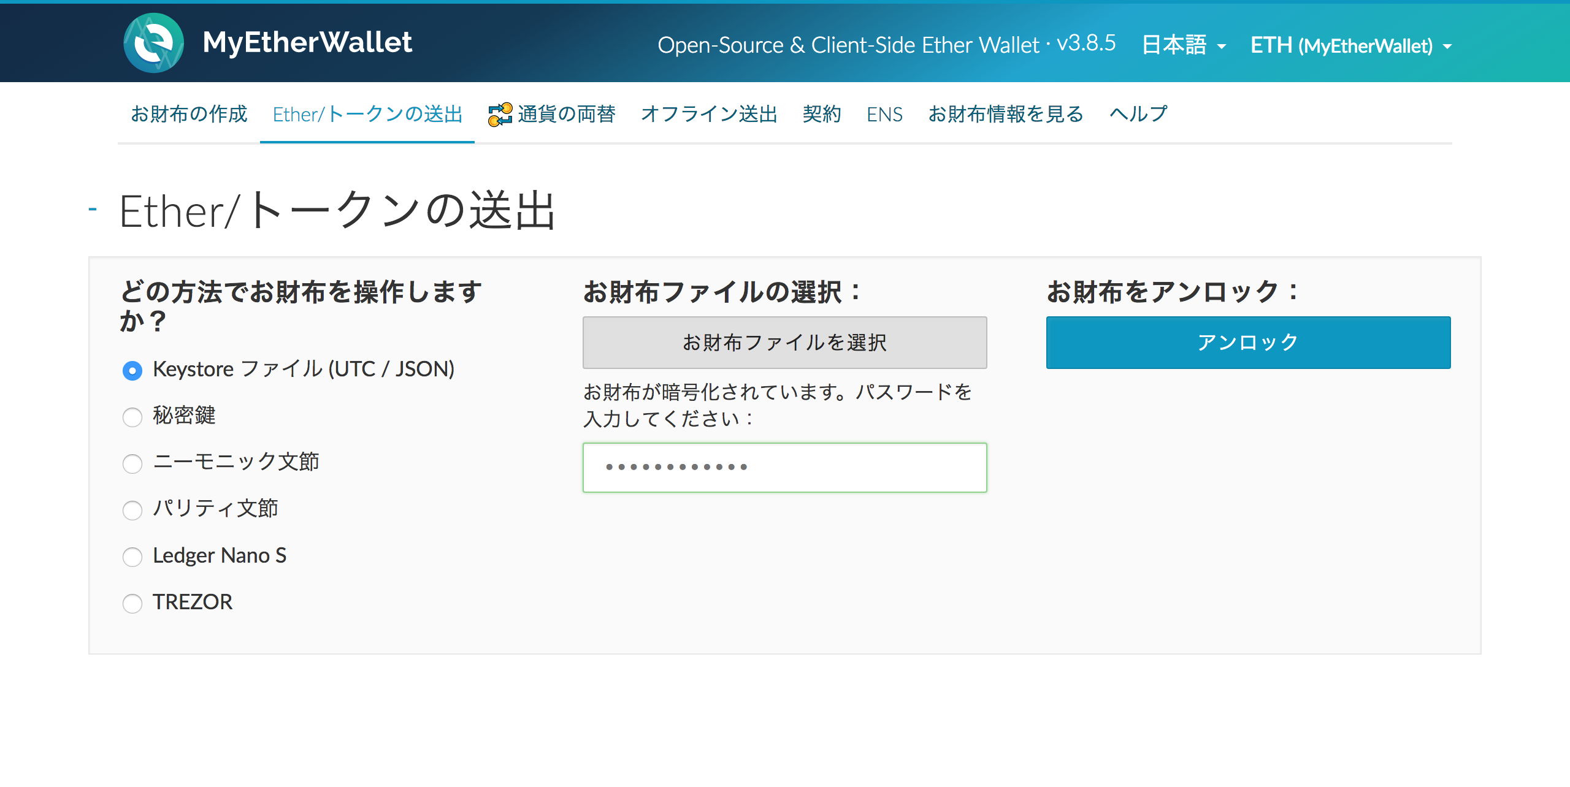The image size is (1570, 787).
Task: Click the お財布をアンロック： heading
Action: (x=1173, y=292)
